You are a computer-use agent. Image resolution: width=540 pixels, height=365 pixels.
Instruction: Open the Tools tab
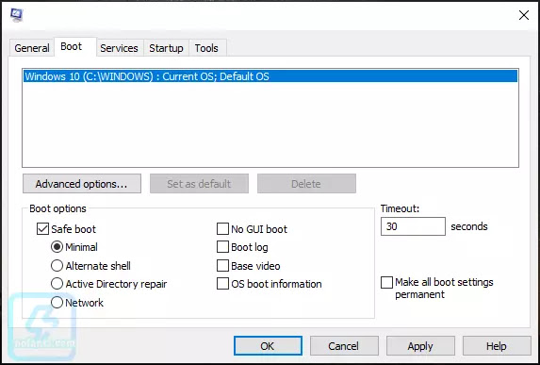point(206,48)
